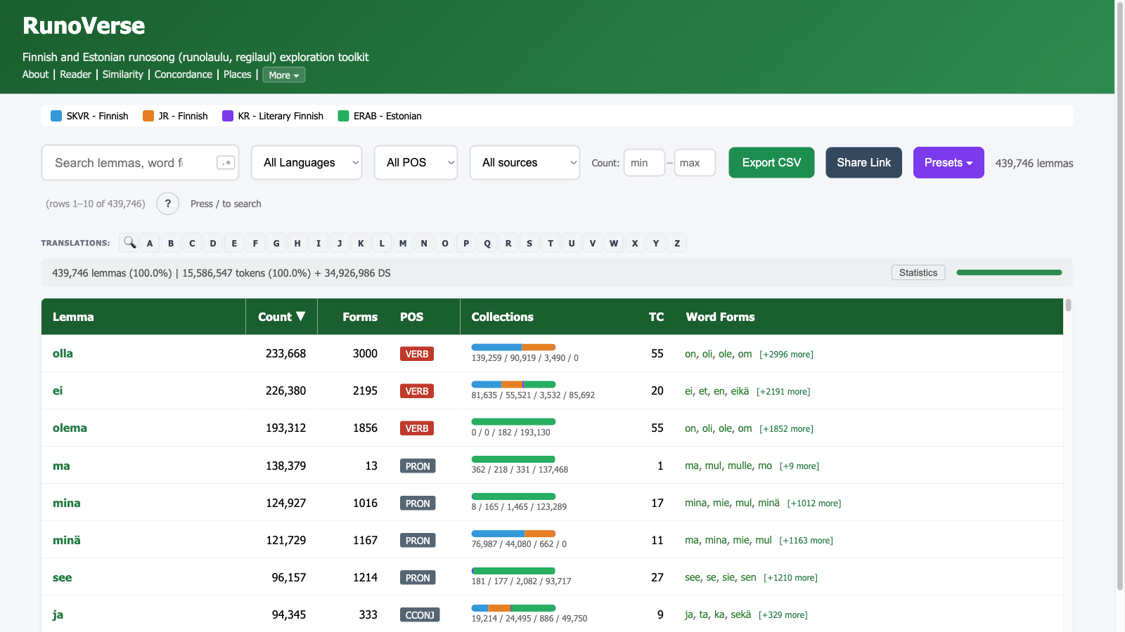The height and width of the screenshot is (632, 1125).
Task: Expand +1012 more forms for mina
Action: coord(814,503)
